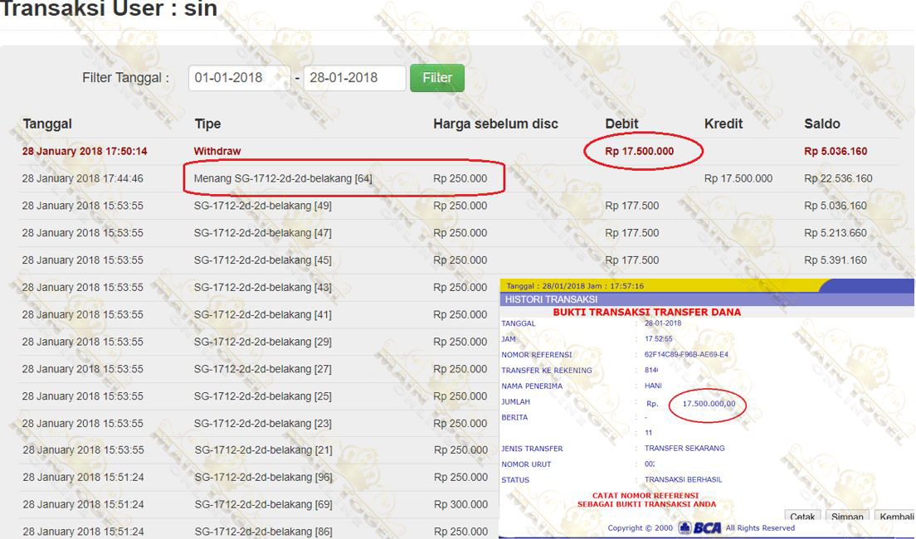Select the SG-1712-2d-2d-belakang [69] row

262,504
